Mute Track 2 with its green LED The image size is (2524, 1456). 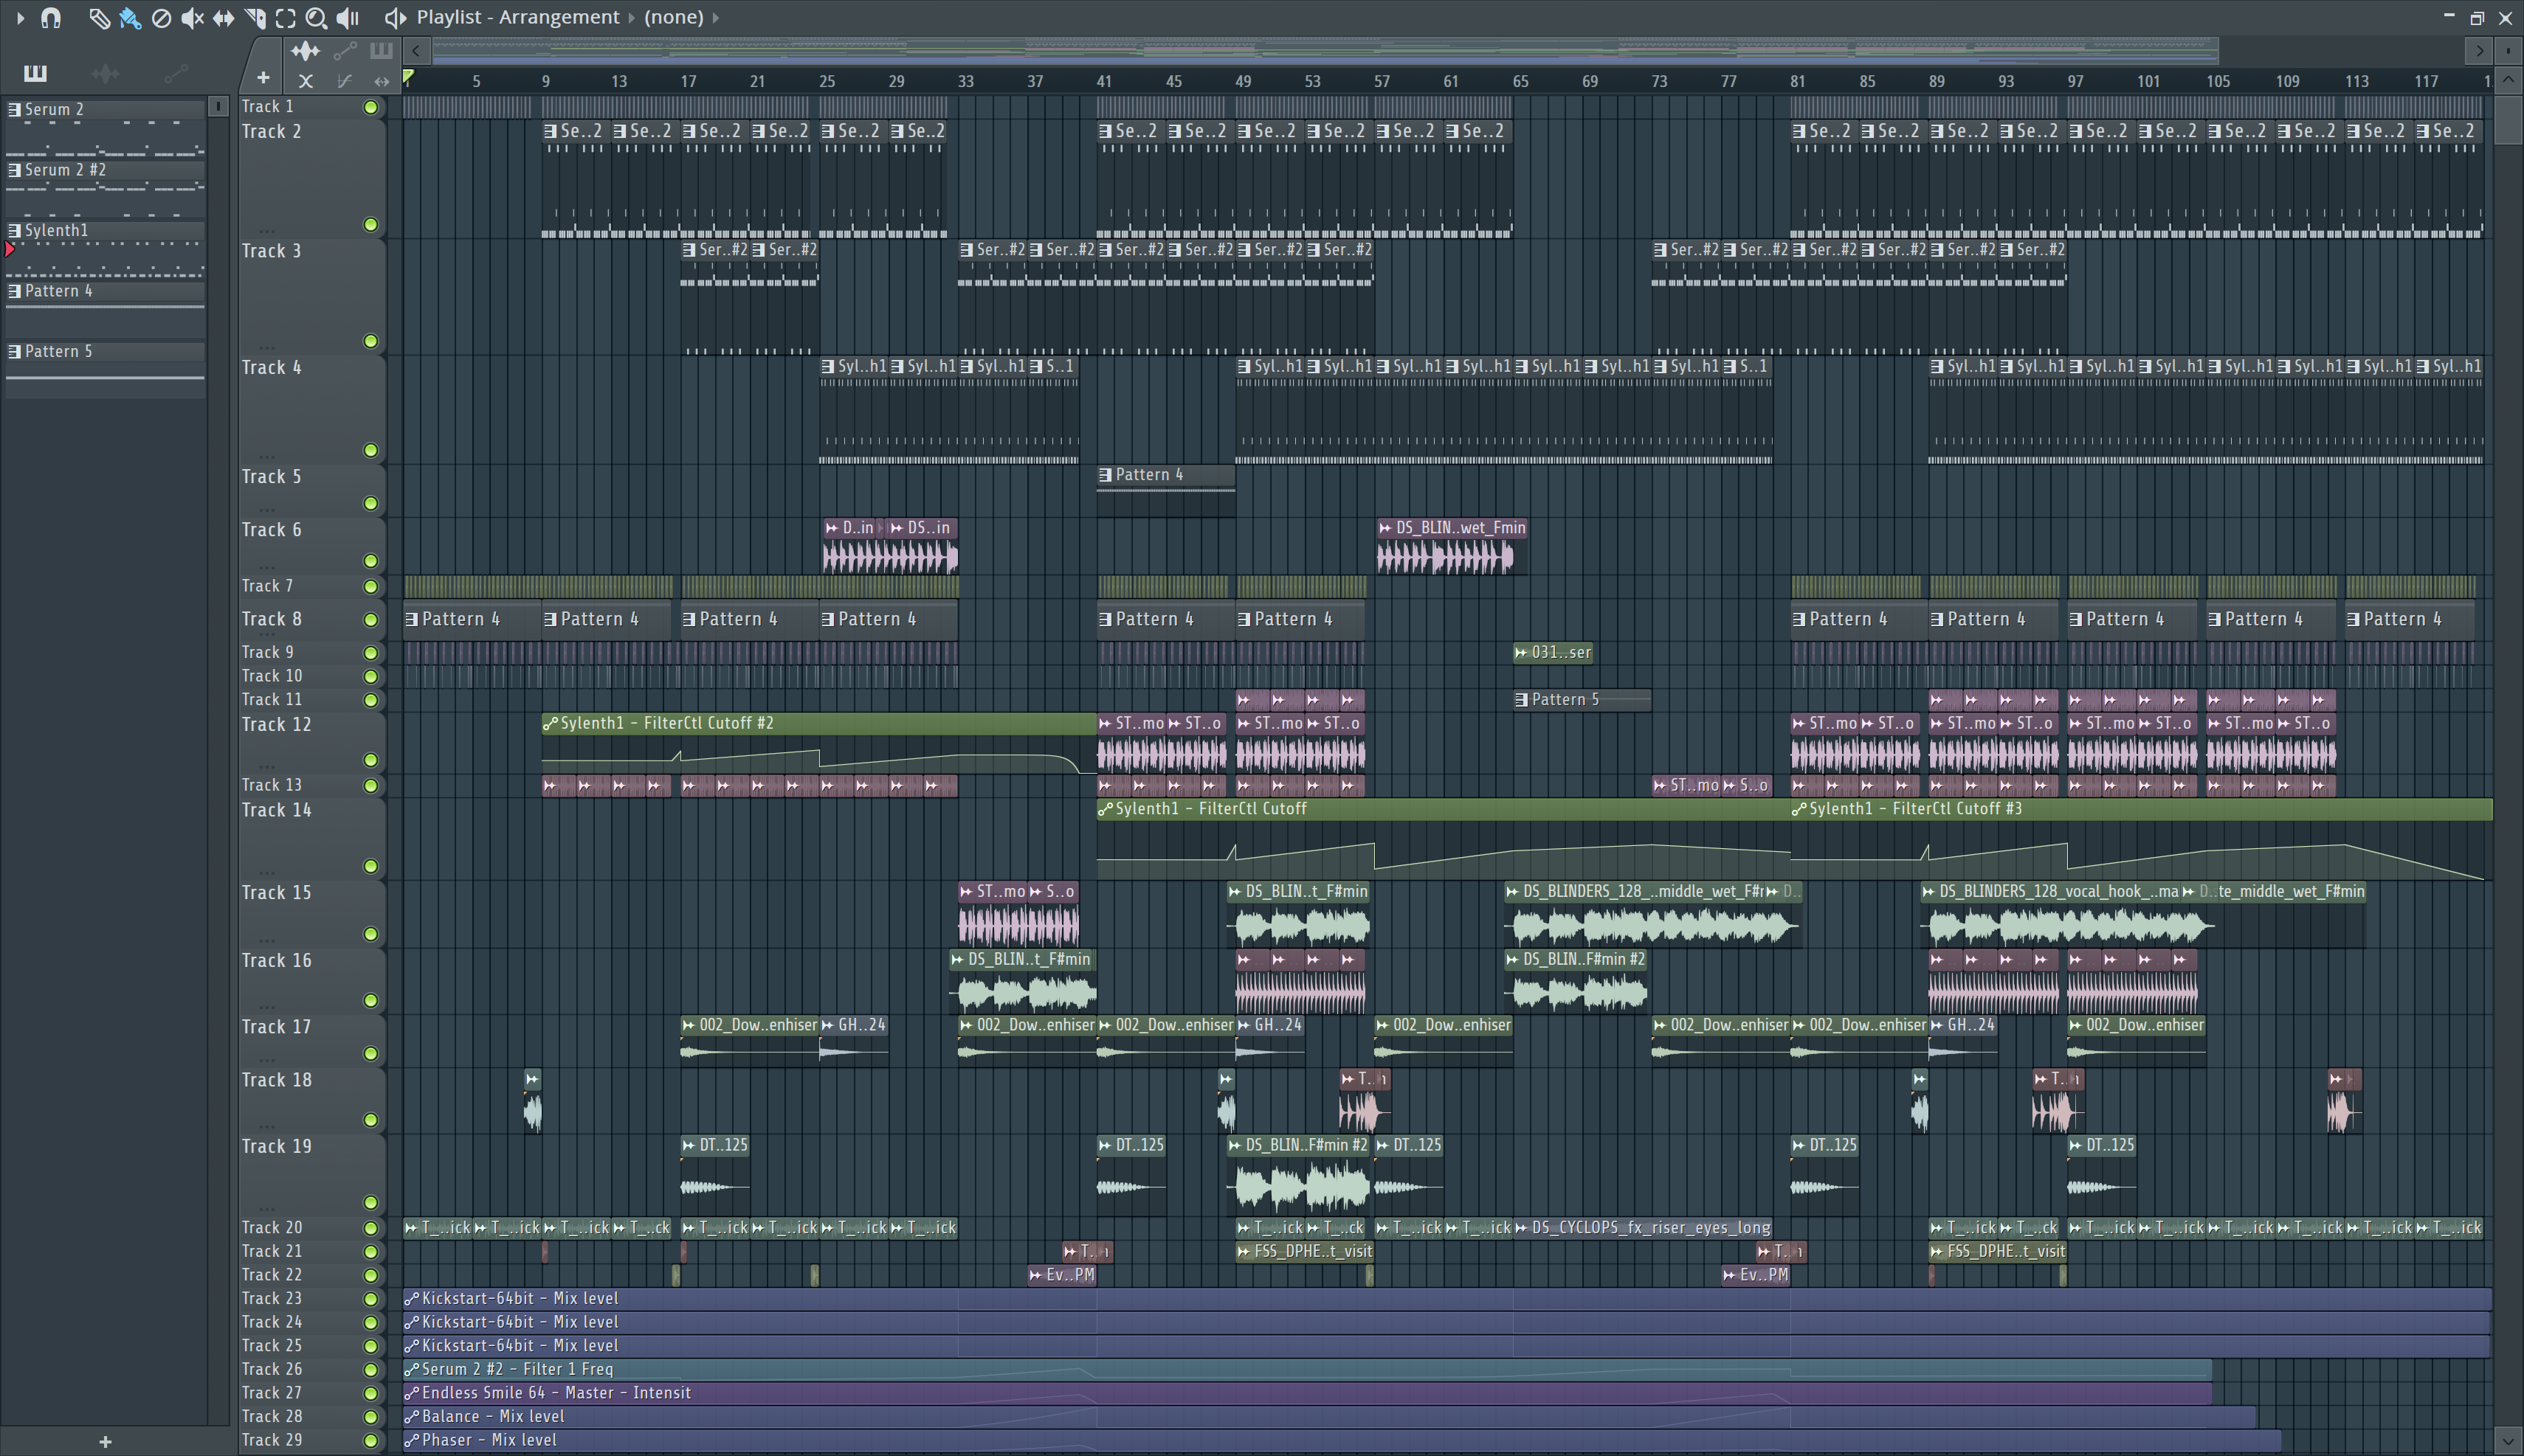point(370,224)
